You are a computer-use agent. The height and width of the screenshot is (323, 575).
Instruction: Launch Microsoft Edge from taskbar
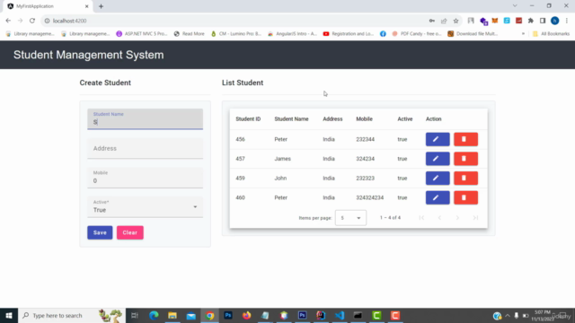(154, 315)
